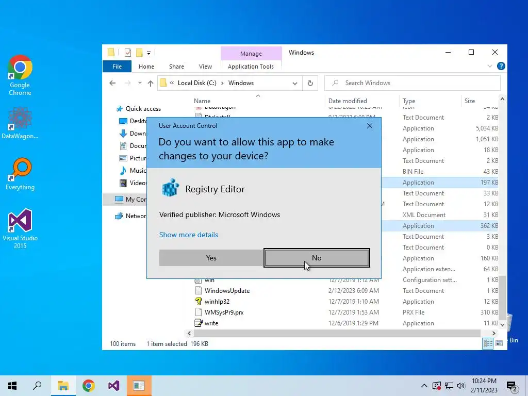Select the winhlp32 application file
This screenshot has height=396, width=528.
(217, 301)
